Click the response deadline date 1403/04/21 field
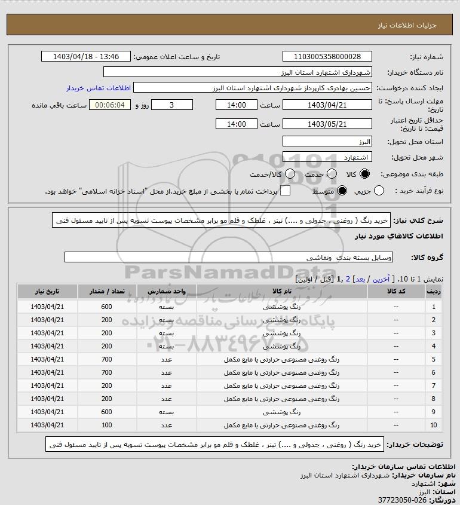Viewport: 460px width, 505px height. coord(327,105)
